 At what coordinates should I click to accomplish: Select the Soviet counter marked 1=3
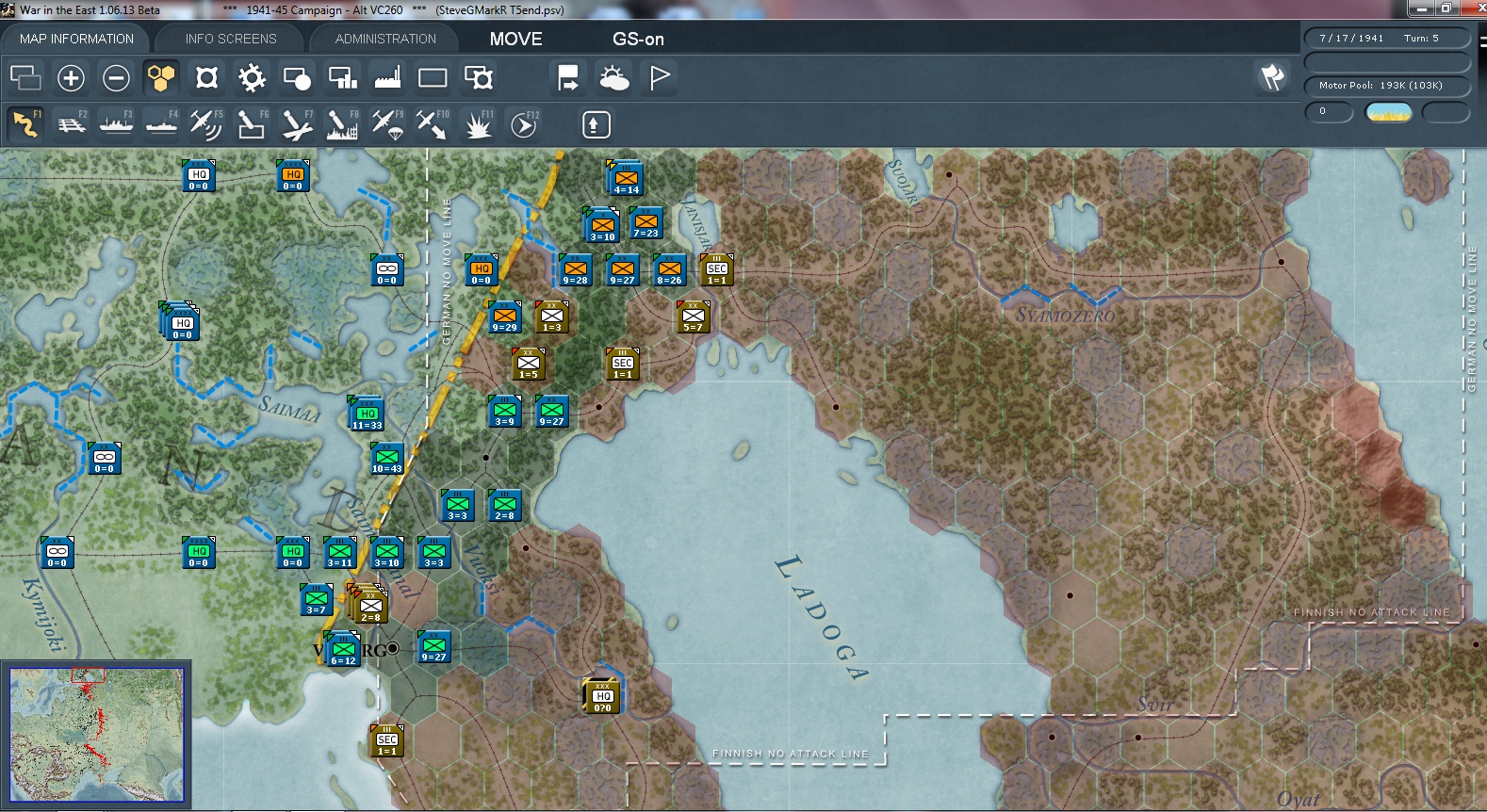551,317
